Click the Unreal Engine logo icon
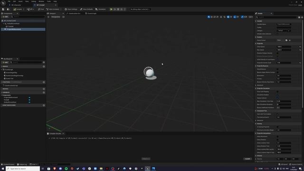This screenshot has height=171, width=304. 3,3
